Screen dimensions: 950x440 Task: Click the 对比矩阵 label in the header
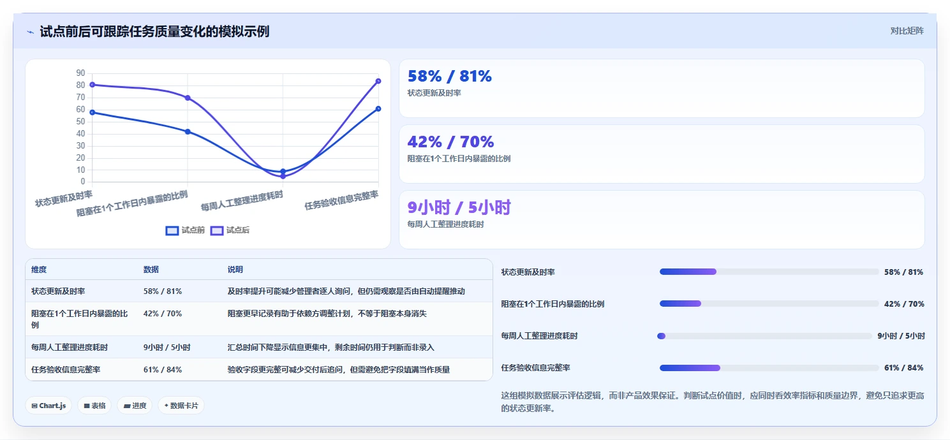point(907,31)
